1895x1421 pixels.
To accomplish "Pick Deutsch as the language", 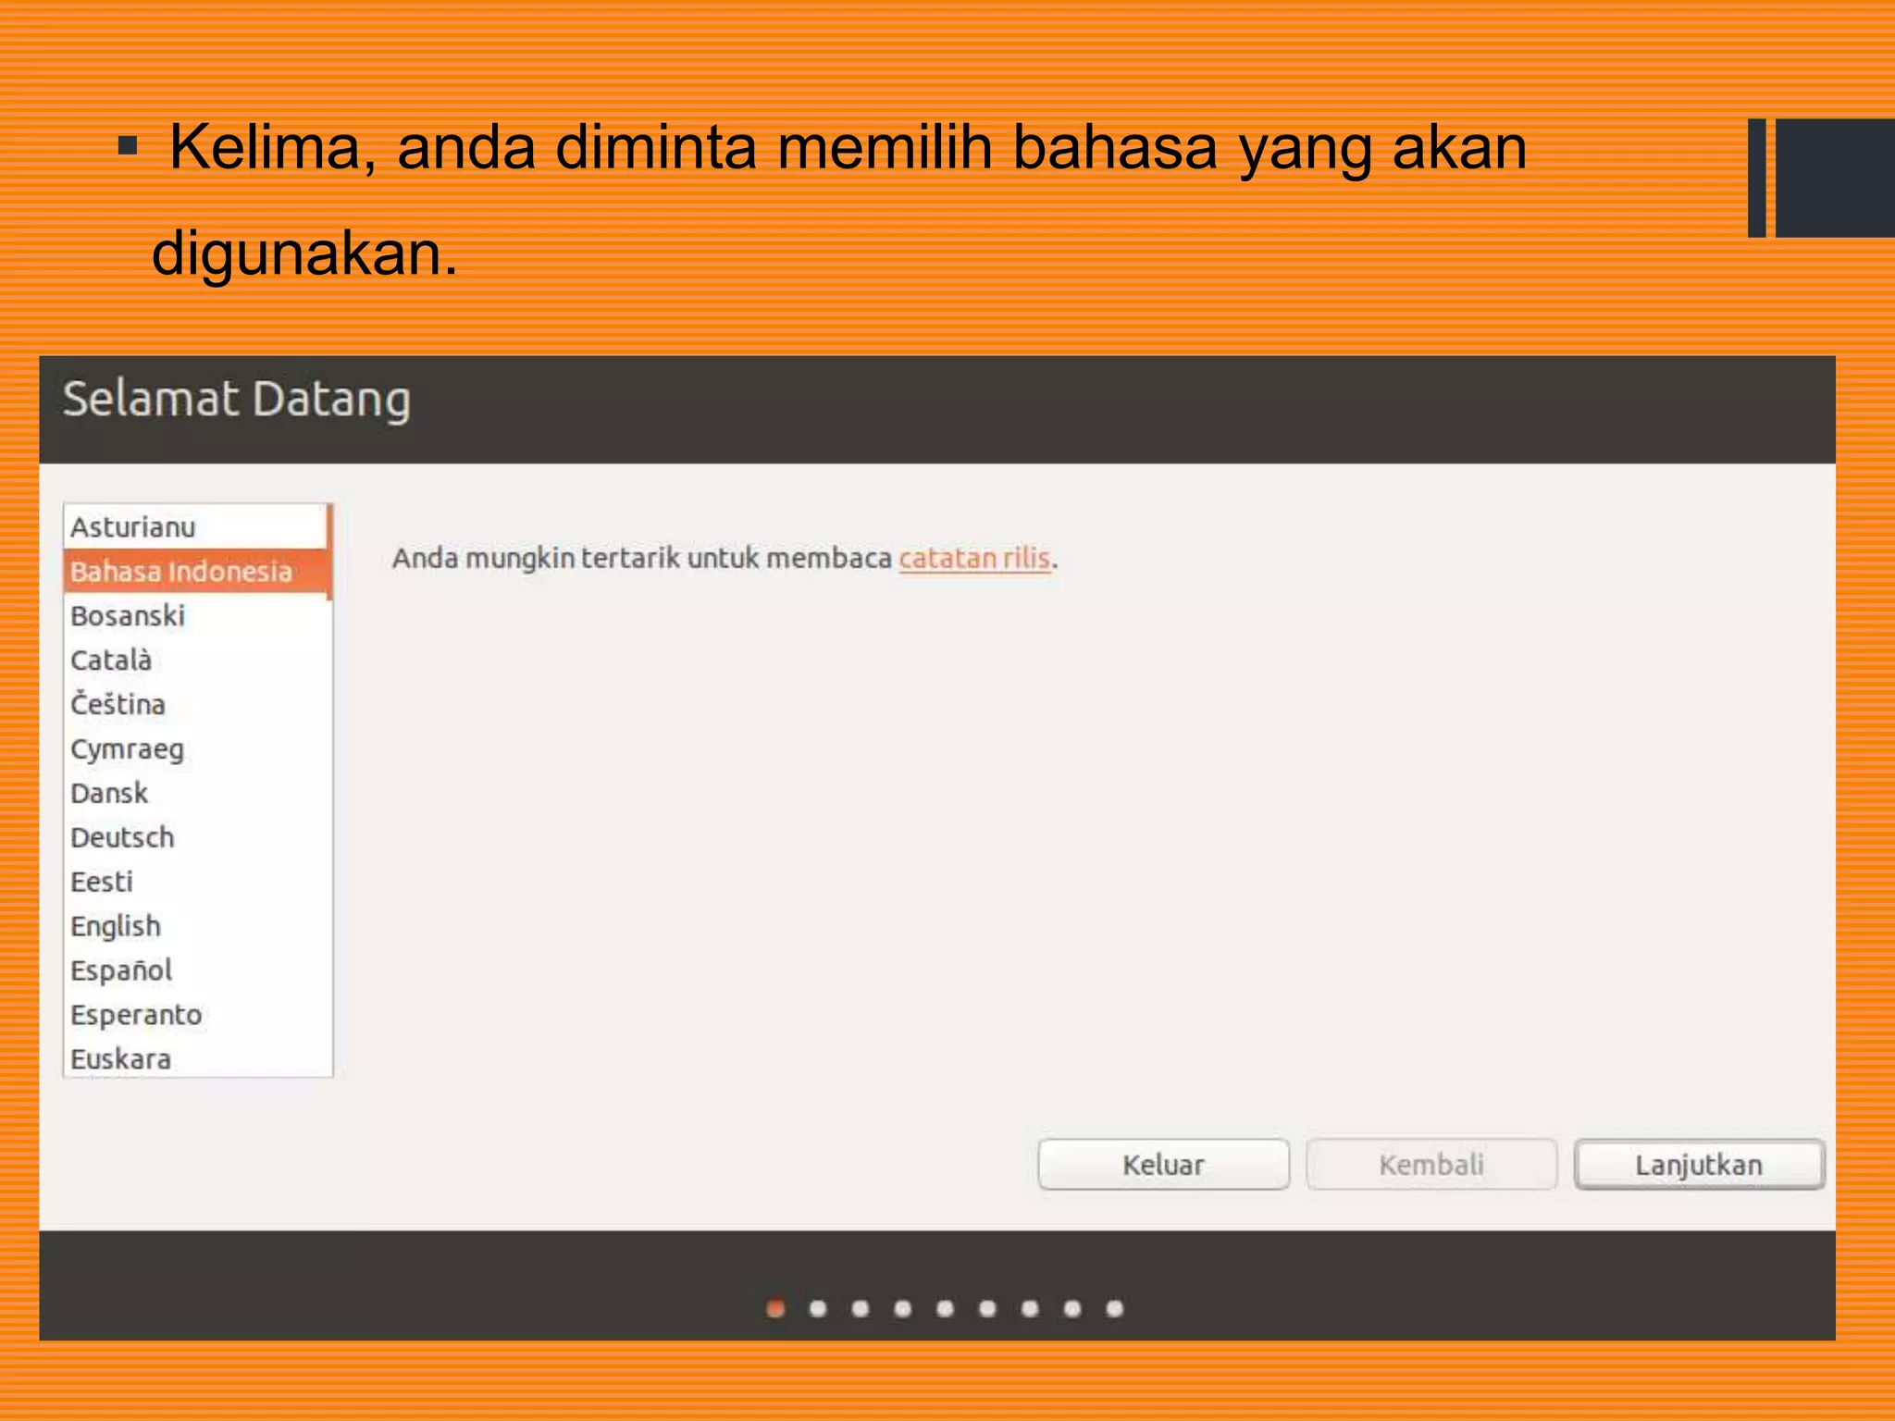I will coord(196,837).
